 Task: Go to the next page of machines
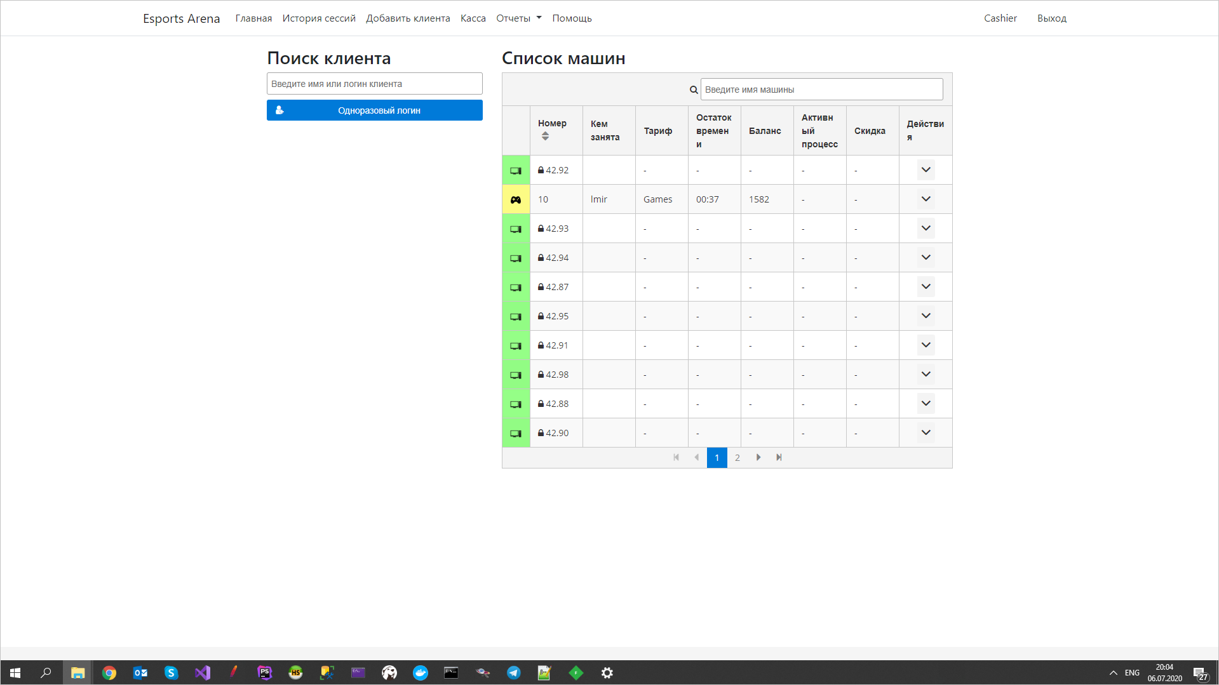point(758,458)
